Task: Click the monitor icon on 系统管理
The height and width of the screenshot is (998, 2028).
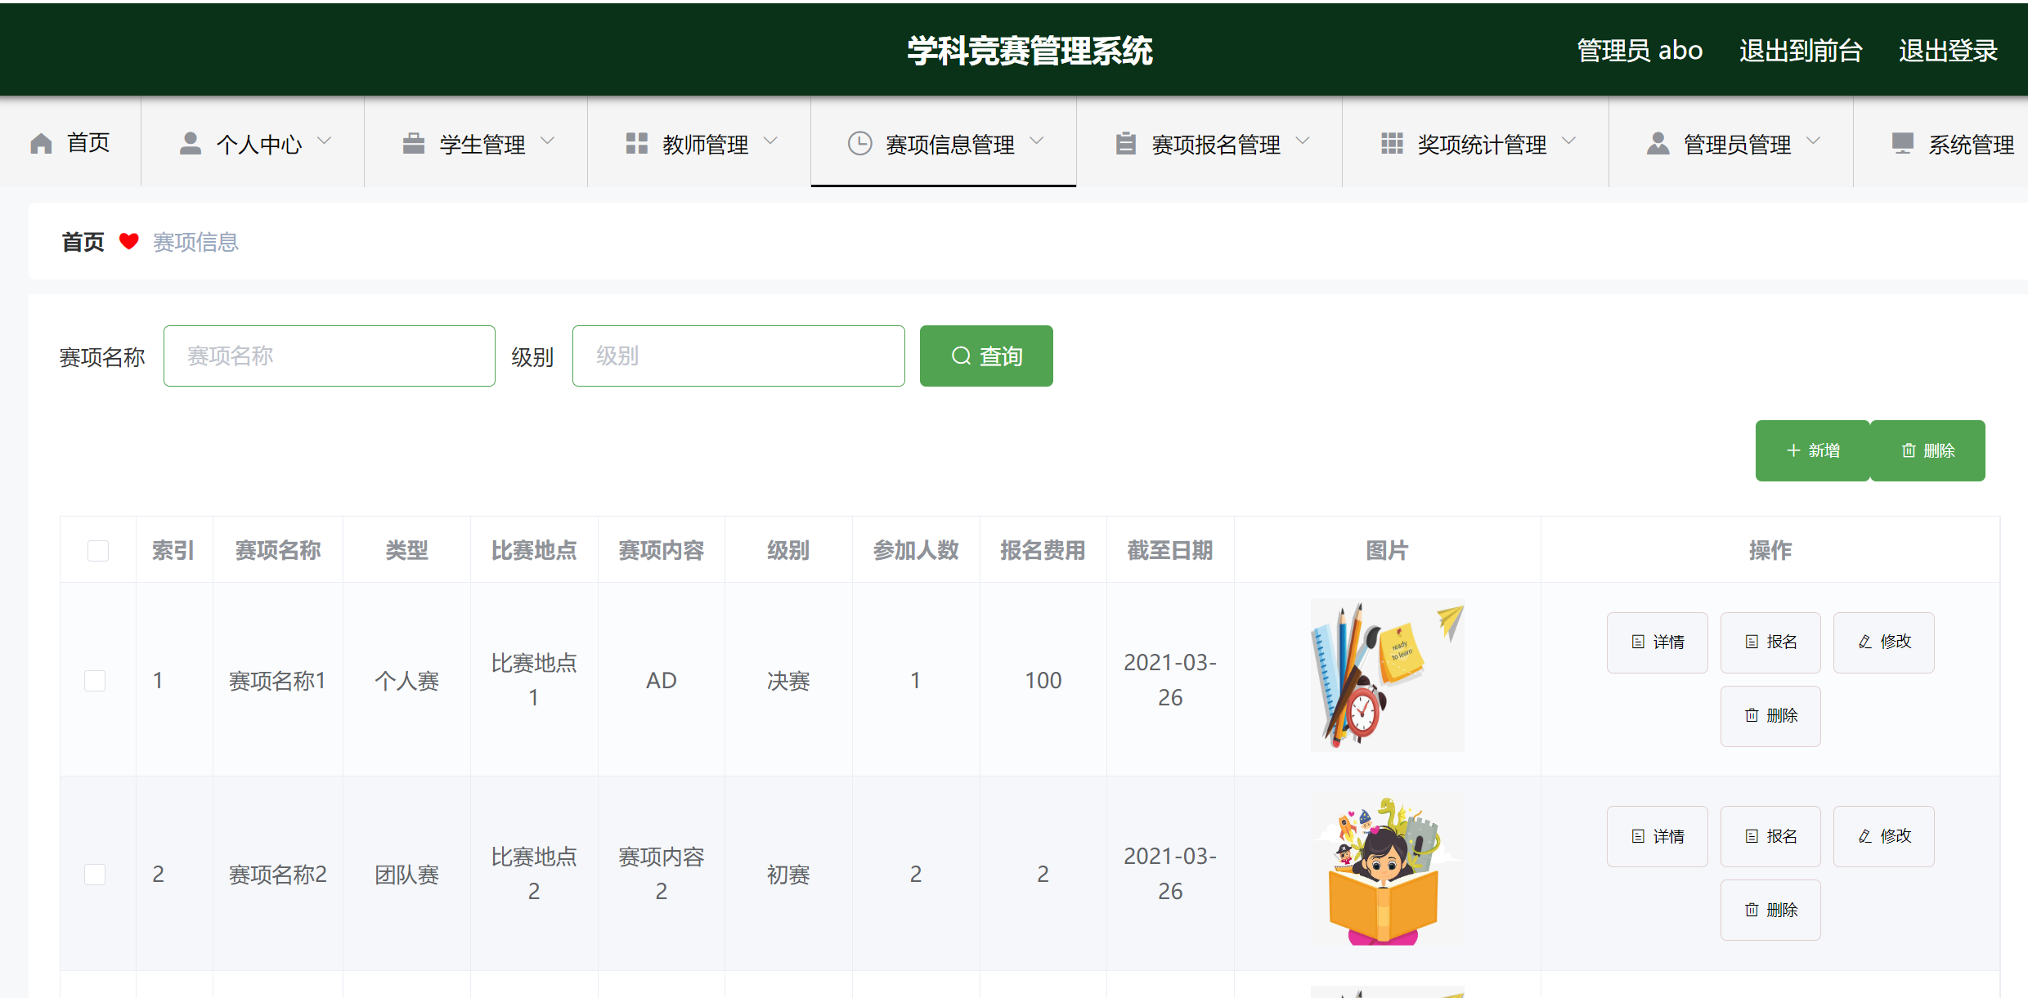Action: pos(1903,142)
